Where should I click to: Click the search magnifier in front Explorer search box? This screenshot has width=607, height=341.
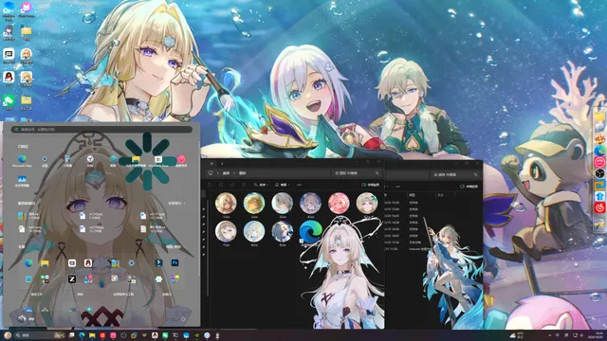[x=377, y=173]
